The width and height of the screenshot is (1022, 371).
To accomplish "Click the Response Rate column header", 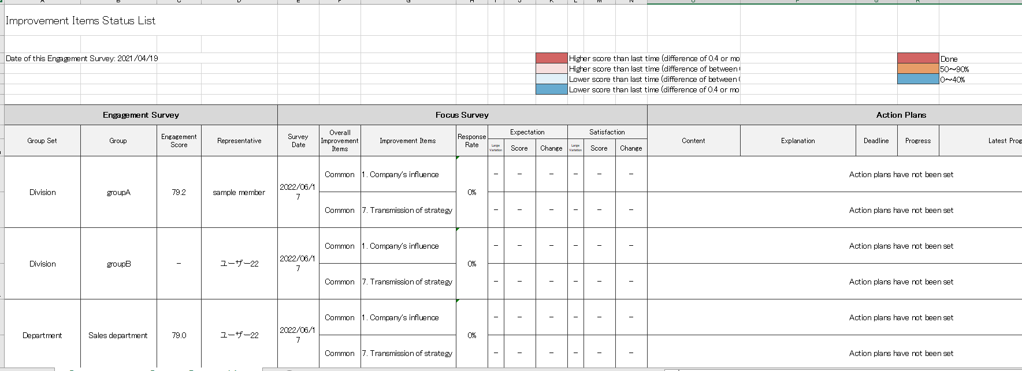I will point(471,141).
